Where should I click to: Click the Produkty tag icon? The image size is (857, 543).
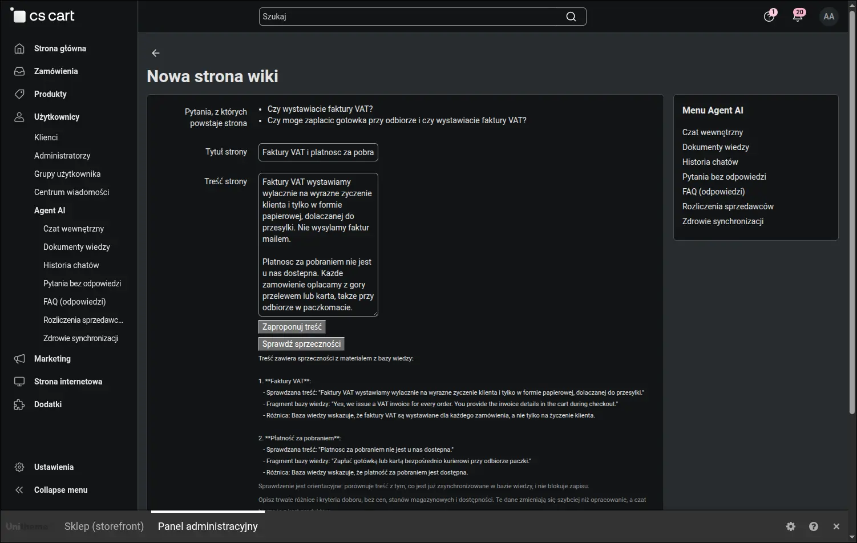click(19, 94)
